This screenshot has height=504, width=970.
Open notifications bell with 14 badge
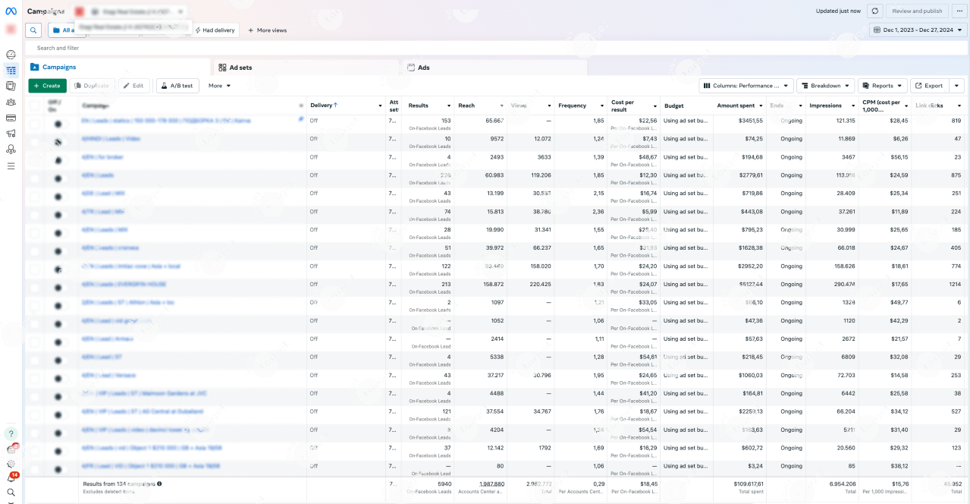pos(11,478)
